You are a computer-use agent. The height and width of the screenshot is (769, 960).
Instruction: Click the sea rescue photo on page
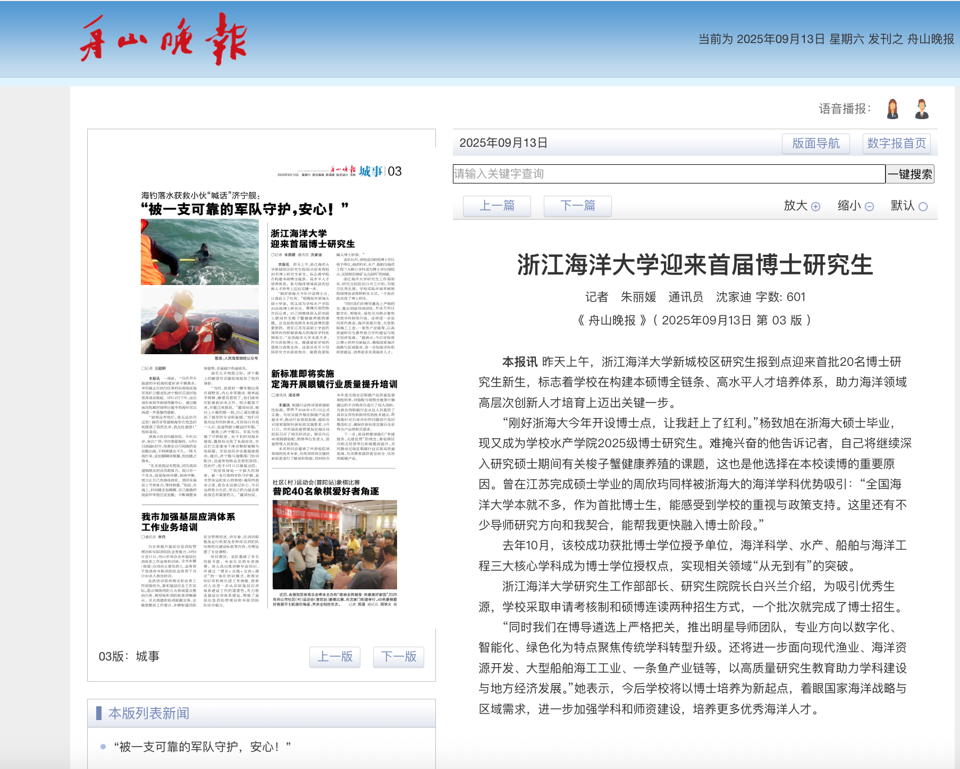[200, 252]
